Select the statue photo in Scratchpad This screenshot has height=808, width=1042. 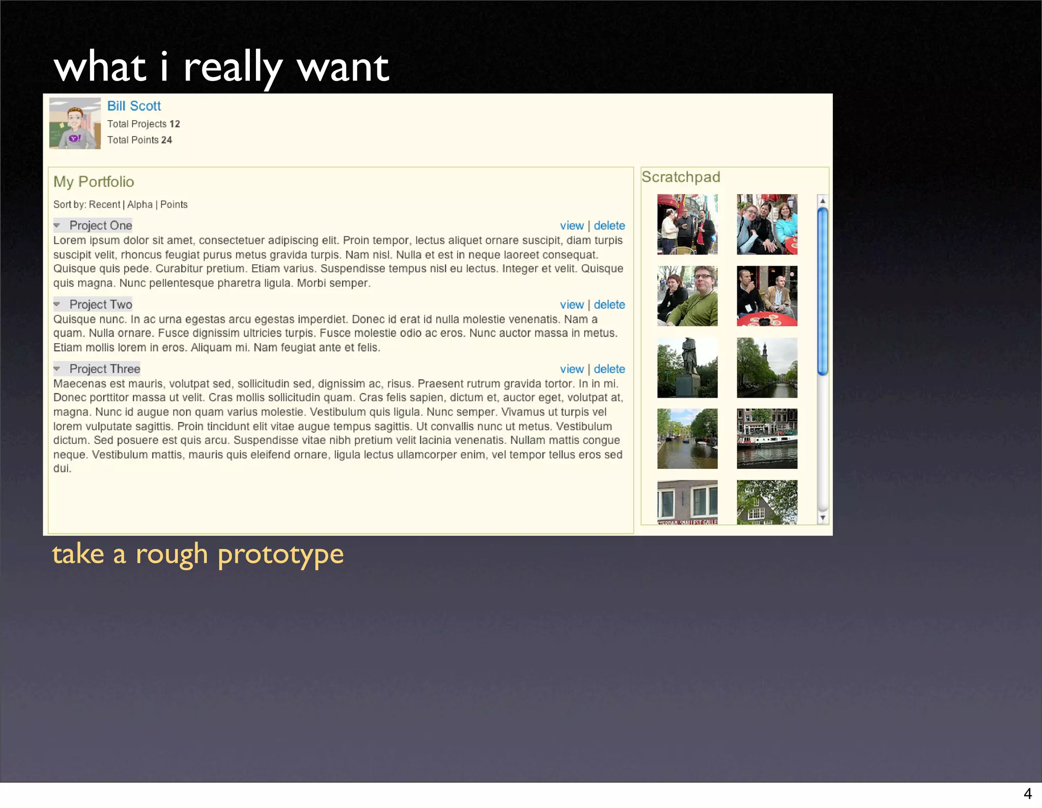pos(687,368)
